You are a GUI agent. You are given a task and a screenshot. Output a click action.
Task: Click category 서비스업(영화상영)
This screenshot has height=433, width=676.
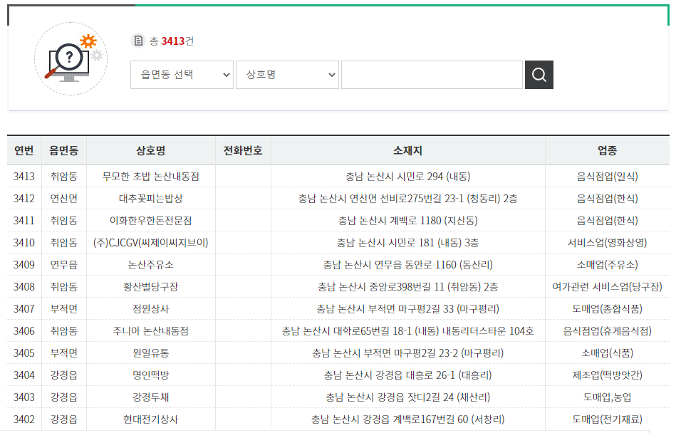(607, 243)
